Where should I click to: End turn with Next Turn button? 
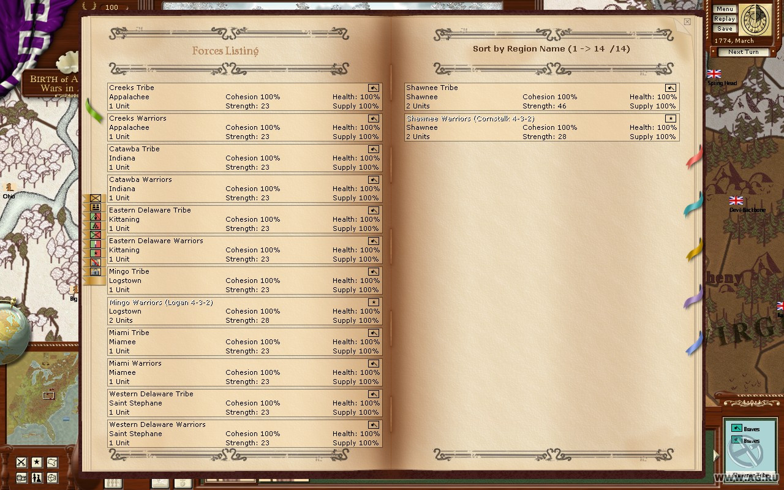point(743,52)
